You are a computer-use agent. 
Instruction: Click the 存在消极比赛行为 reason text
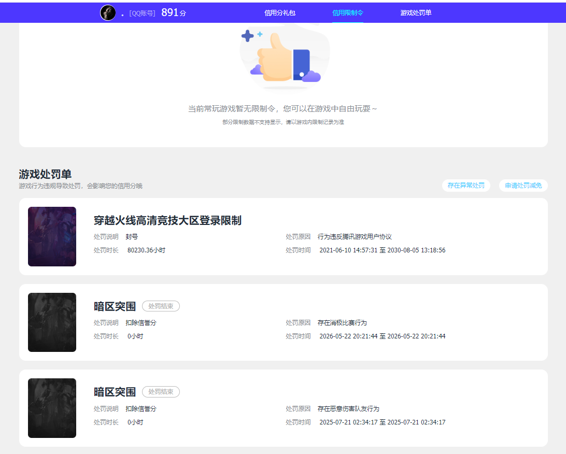pyautogui.click(x=342, y=323)
